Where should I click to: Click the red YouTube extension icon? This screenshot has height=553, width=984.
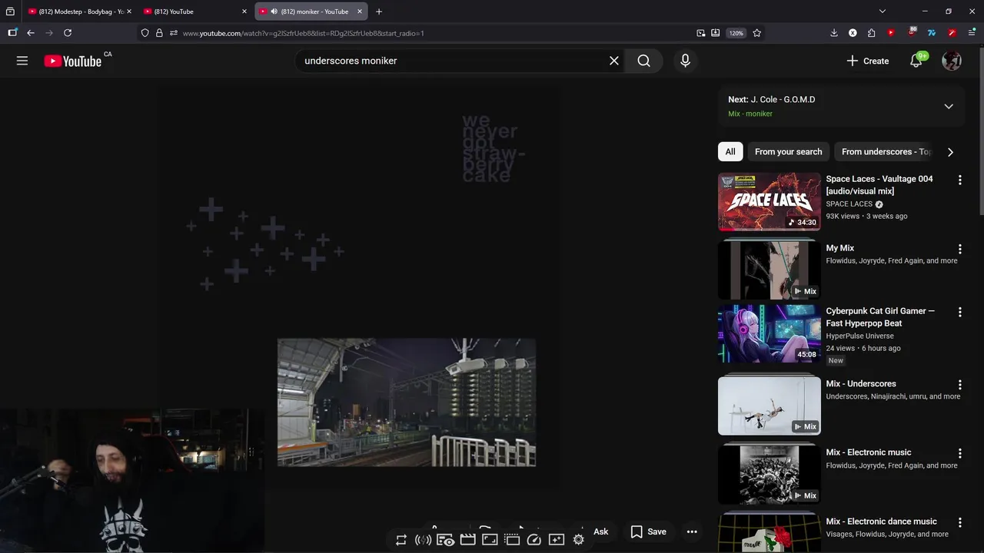point(891,33)
